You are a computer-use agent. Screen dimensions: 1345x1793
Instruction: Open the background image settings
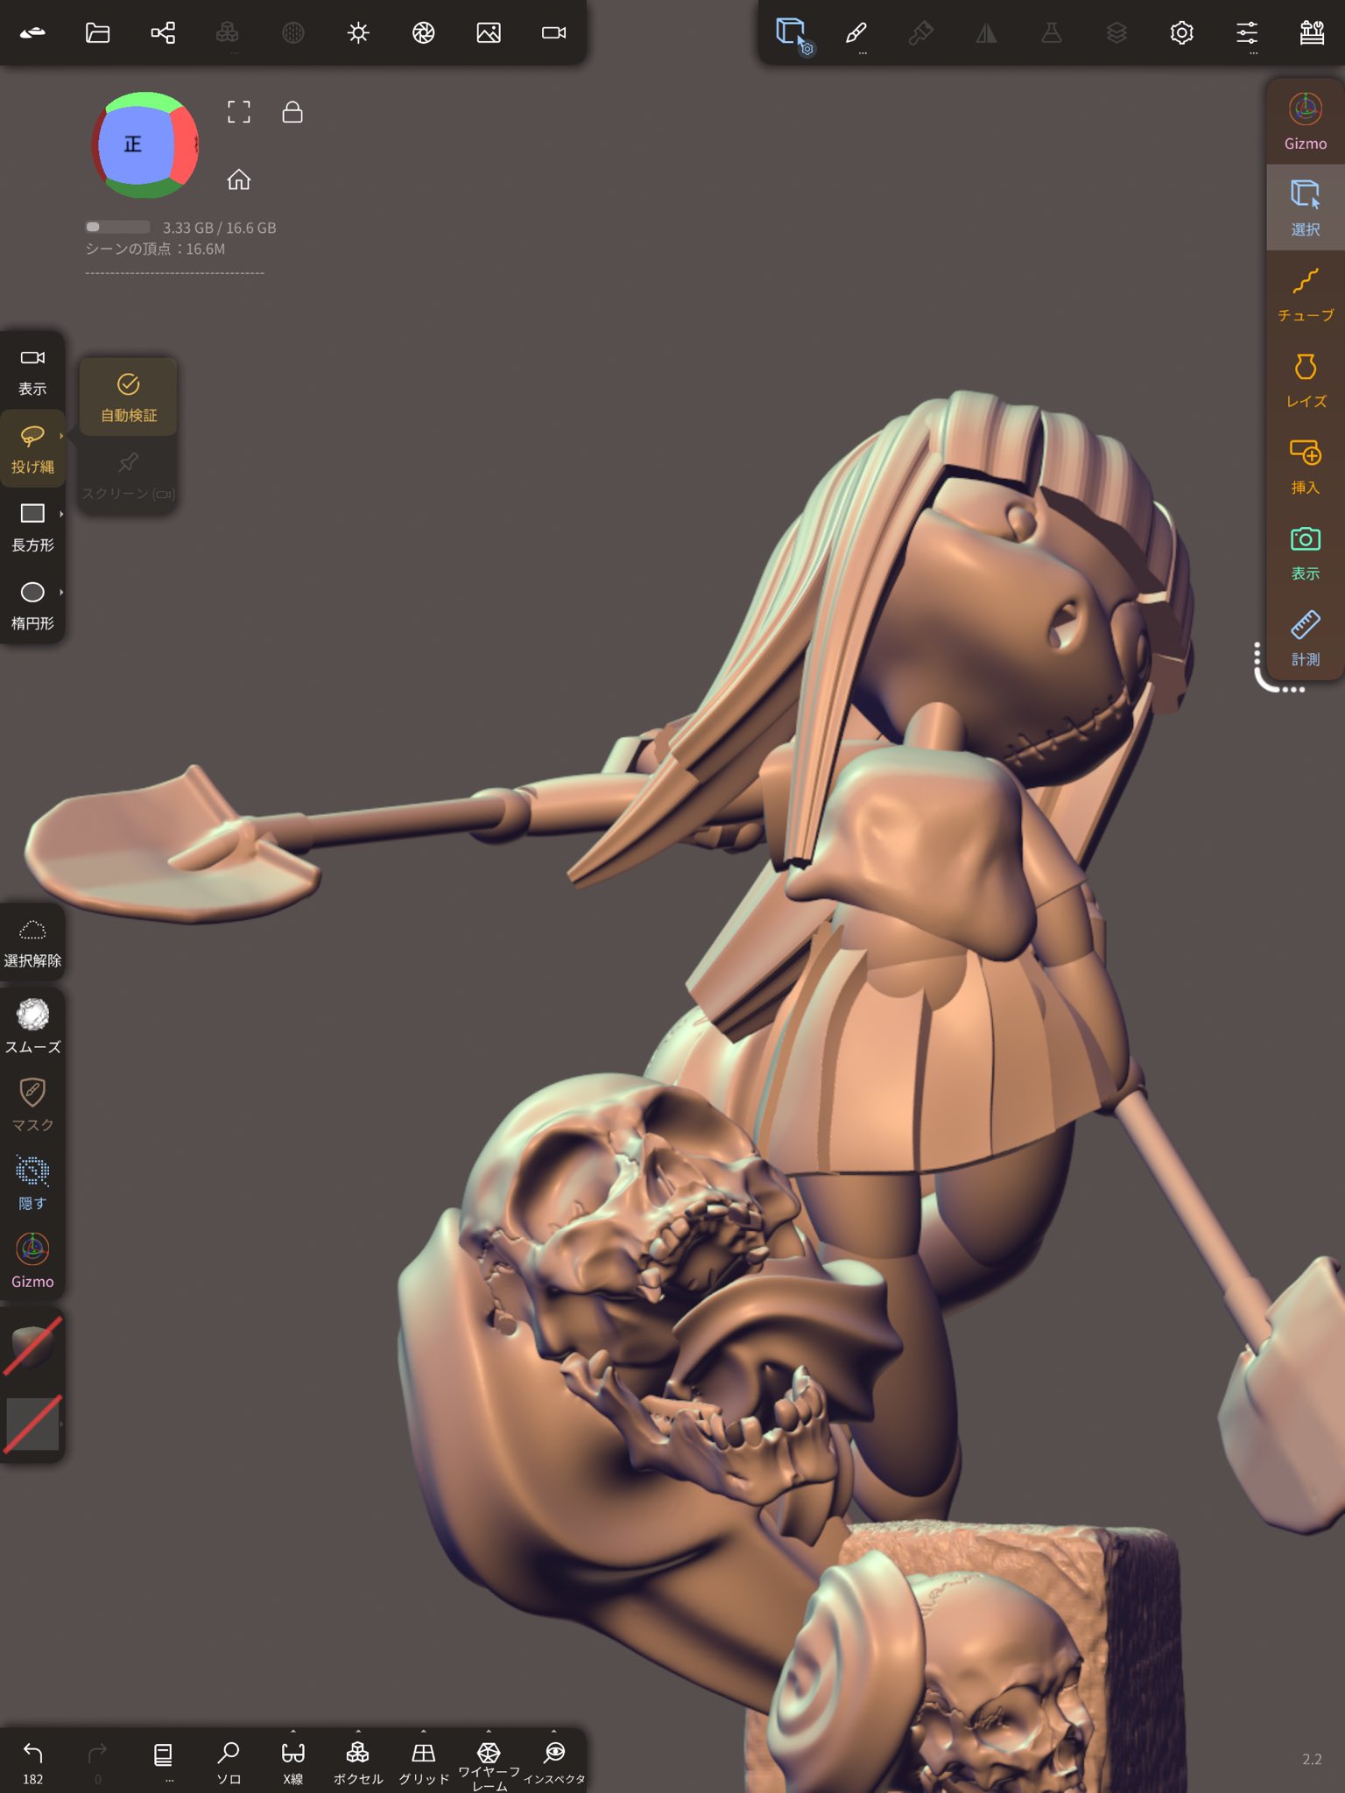[x=489, y=33]
